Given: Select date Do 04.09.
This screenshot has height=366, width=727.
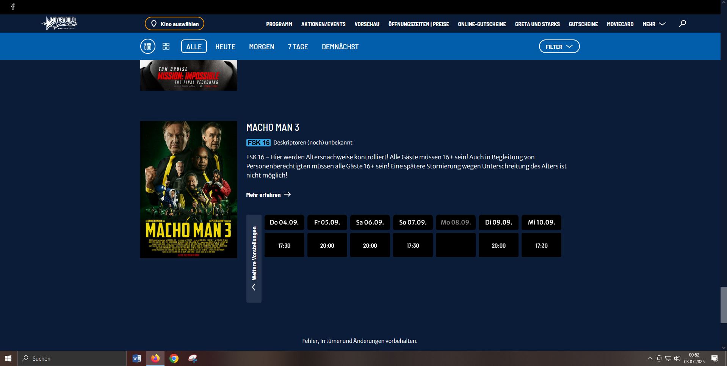Looking at the screenshot, I should (x=284, y=222).
